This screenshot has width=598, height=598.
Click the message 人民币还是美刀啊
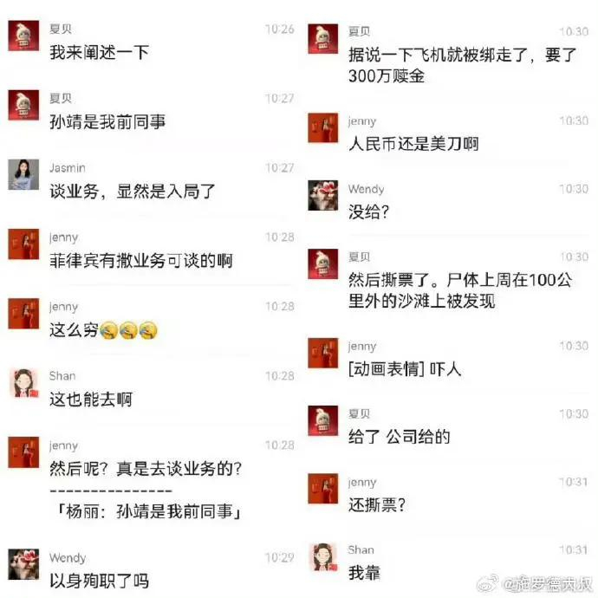tap(413, 144)
